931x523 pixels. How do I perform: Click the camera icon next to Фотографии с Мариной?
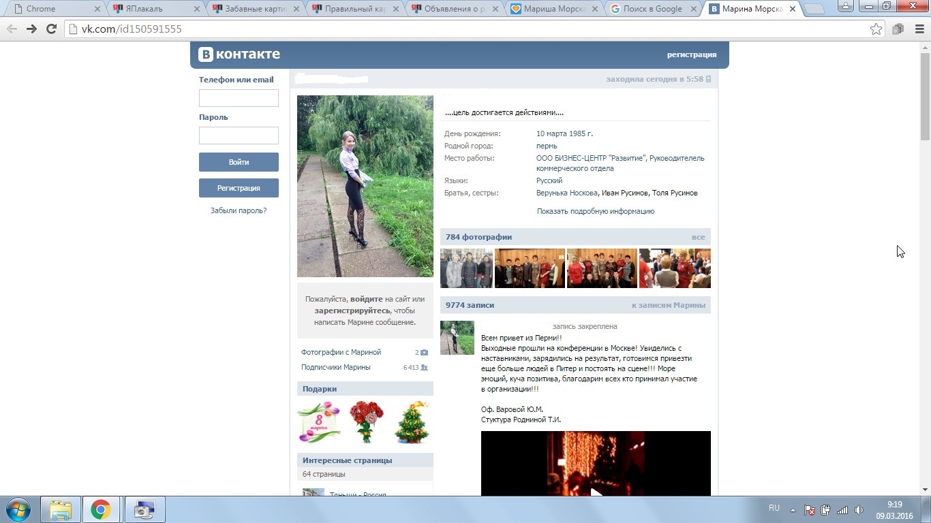tap(424, 353)
